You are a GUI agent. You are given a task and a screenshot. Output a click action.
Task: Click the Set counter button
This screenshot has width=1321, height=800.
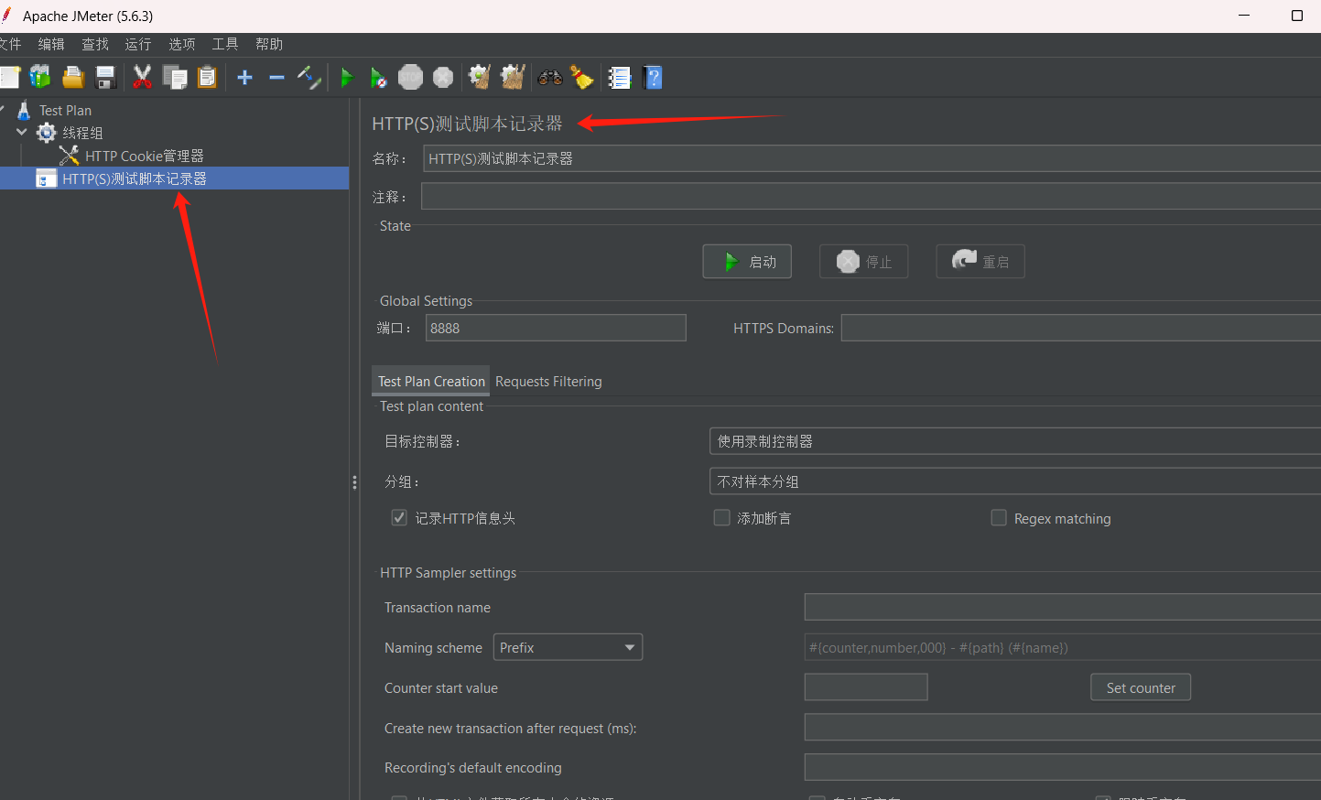coord(1141,687)
